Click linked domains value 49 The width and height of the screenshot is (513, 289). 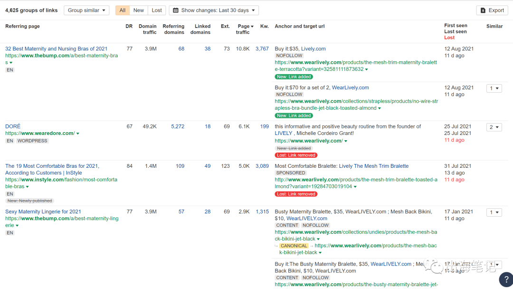click(x=208, y=166)
